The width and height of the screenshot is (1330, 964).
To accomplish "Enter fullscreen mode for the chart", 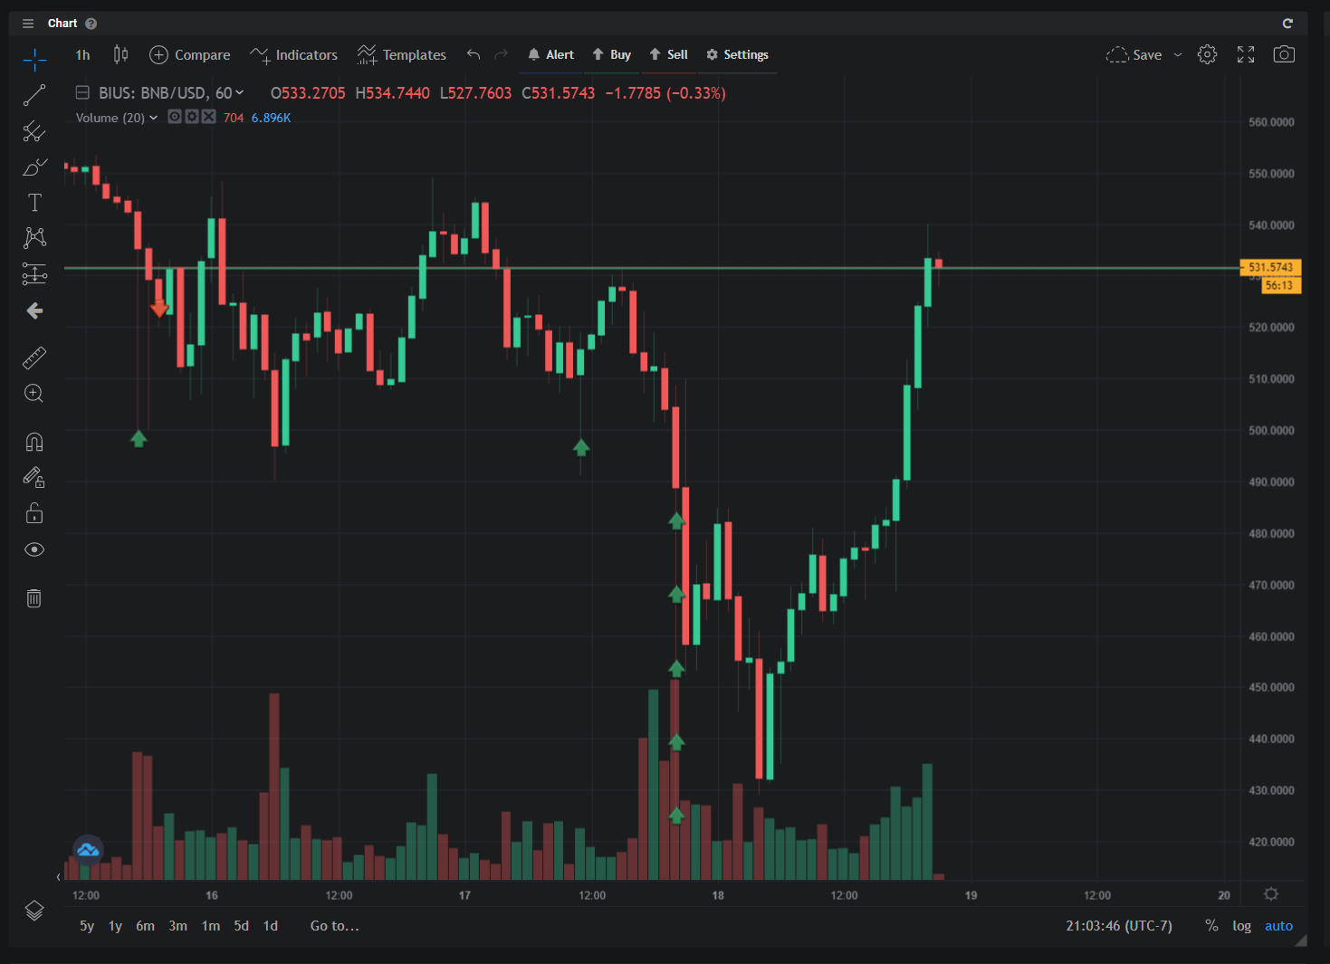I will tap(1246, 55).
